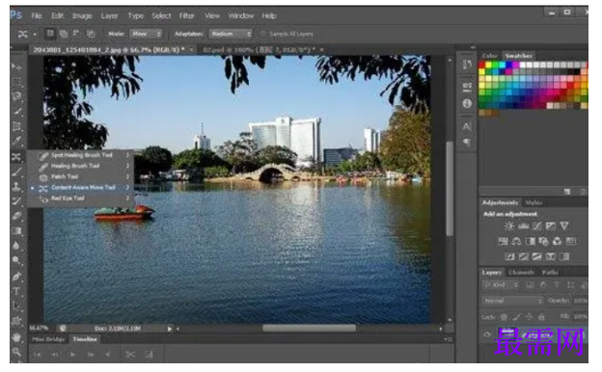Select the Dodge tool
Viewport: 602px width, 372px height.
(16, 261)
